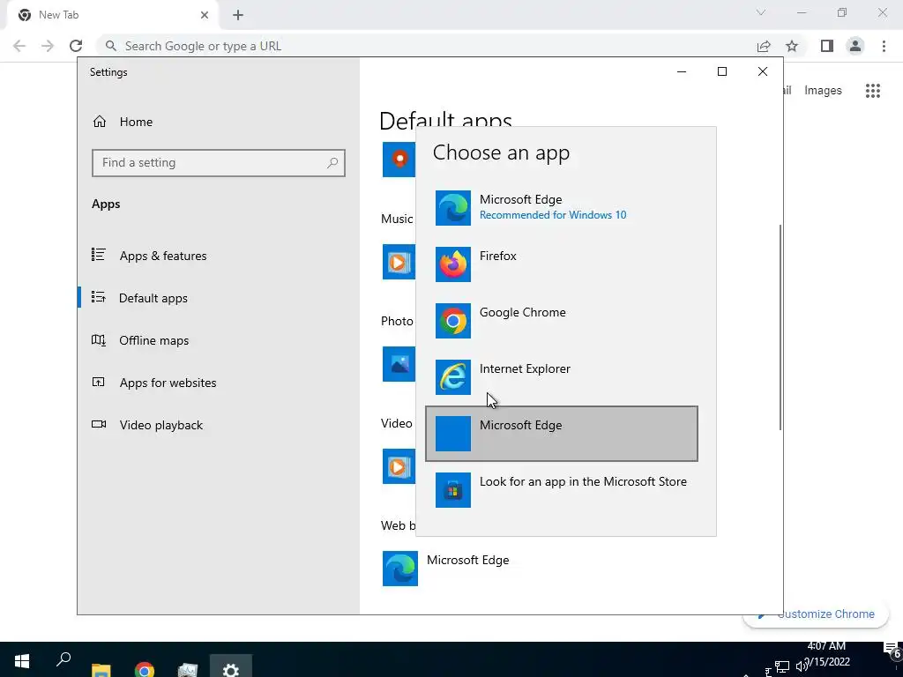Go forward in Chrome
Image resolution: width=903 pixels, height=677 pixels.
(x=48, y=46)
